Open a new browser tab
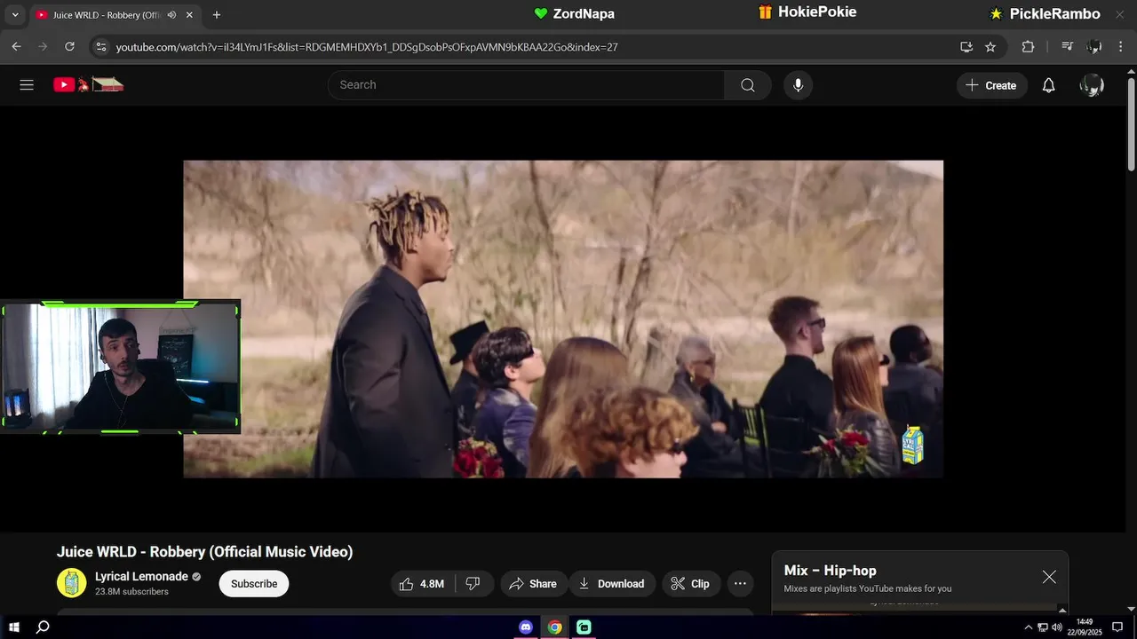Screen dimensions: 1137x639 [217, 15]
